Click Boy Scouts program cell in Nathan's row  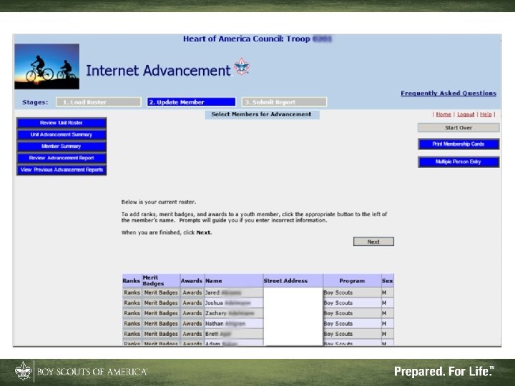coord(352,324)
